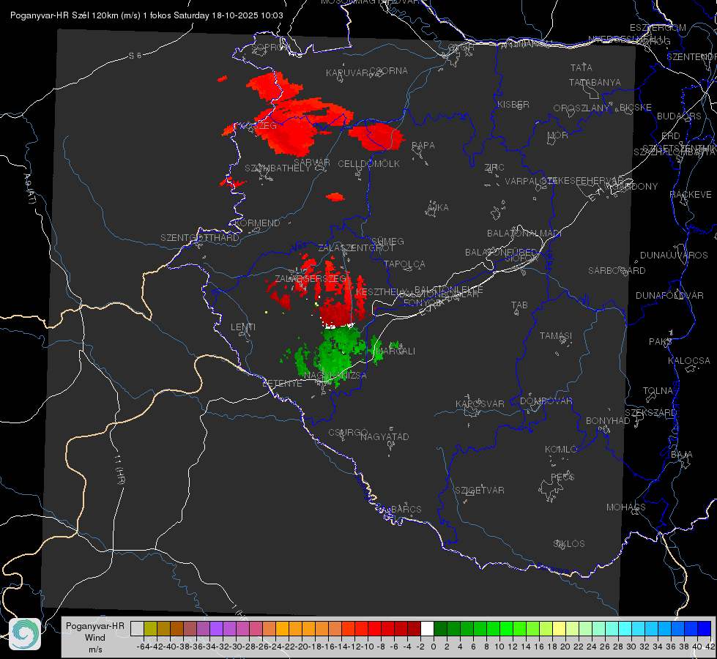Click the BALATONALMADI label
Image resolution: width=717 pixels, height=659 pixels.
pos(524,233)
